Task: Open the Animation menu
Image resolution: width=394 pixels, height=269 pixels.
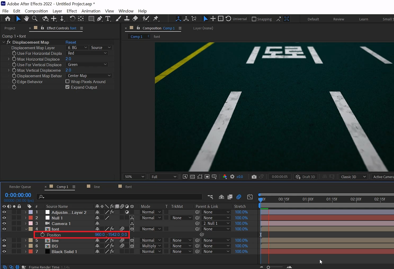Action: tap(91, 11)
